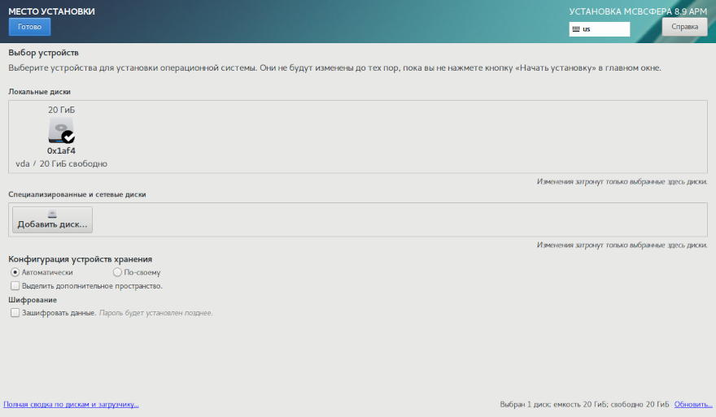
Task: Select the По-своему radio button
Action: (x=117, y=272)
